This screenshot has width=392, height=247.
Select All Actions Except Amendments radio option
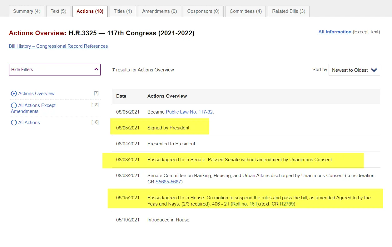(x=14, y=105)
